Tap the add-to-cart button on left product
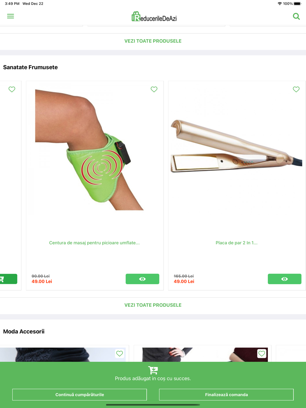 pos(8,279)
